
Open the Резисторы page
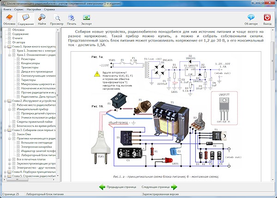coord(28,59)
